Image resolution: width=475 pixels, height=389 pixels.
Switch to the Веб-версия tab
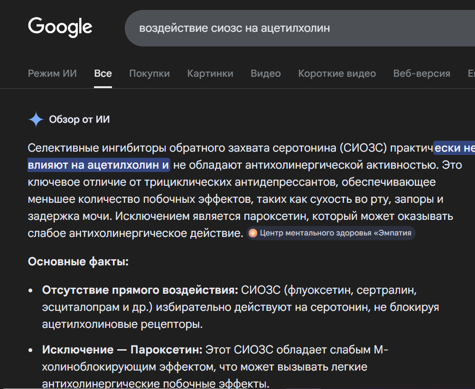pyautogui.click(x=422, y=73)
